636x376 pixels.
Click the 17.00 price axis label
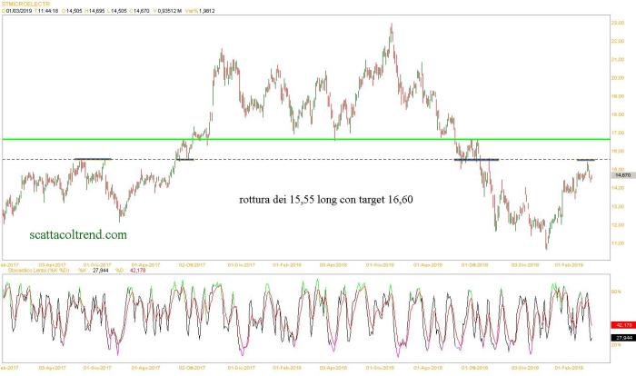point(618,133)
